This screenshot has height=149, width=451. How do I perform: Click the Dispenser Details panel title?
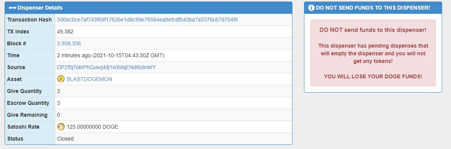coord(40,8)
